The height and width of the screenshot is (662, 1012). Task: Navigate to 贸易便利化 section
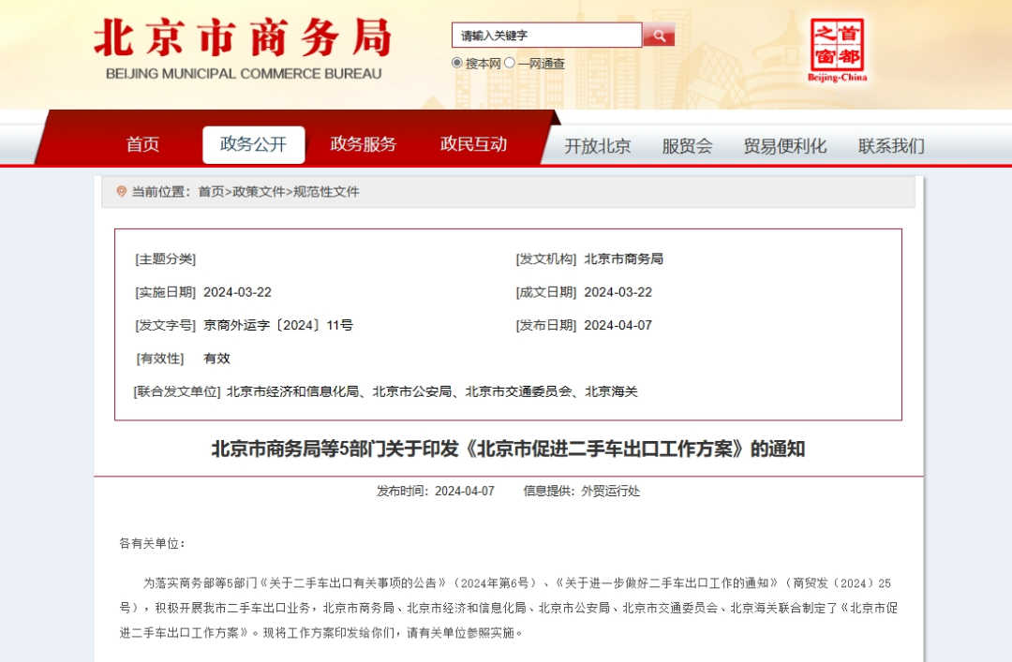coord(785,146)
